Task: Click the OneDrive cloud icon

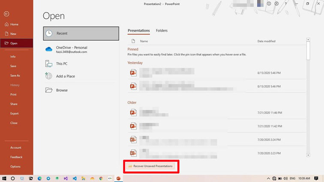Action: (49, 49)
